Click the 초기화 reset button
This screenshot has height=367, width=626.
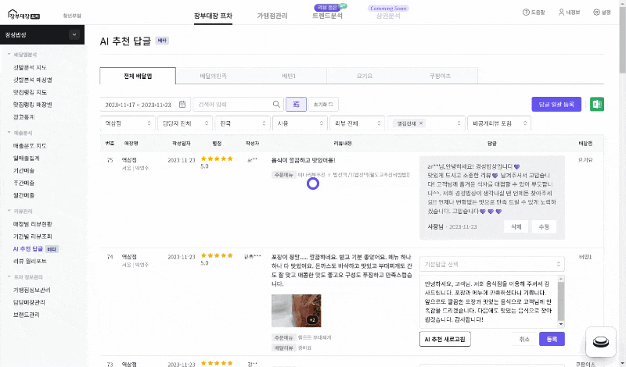click(323, 105)
